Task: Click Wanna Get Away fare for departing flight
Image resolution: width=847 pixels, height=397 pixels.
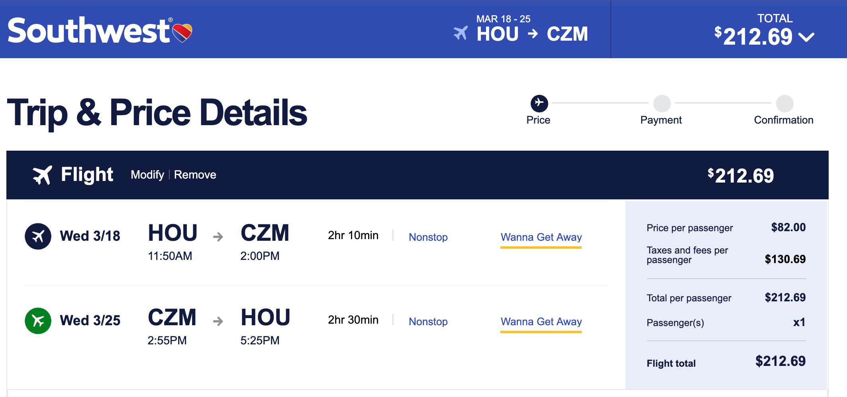Action: [x=541, y=237]
